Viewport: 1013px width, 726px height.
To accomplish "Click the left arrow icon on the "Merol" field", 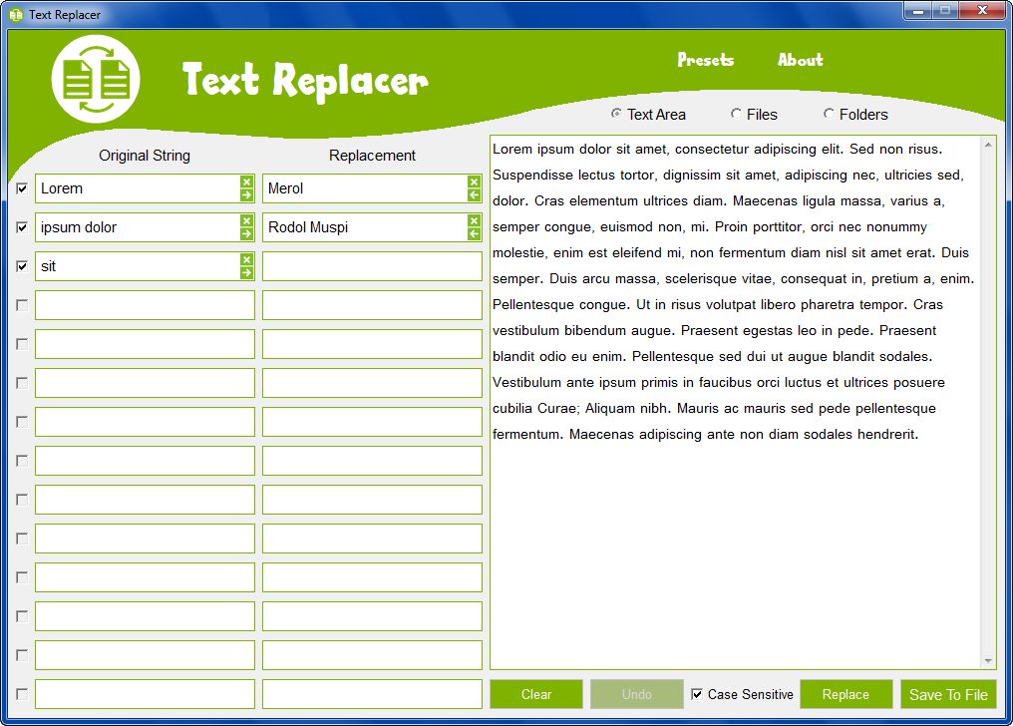I will 474,195.
